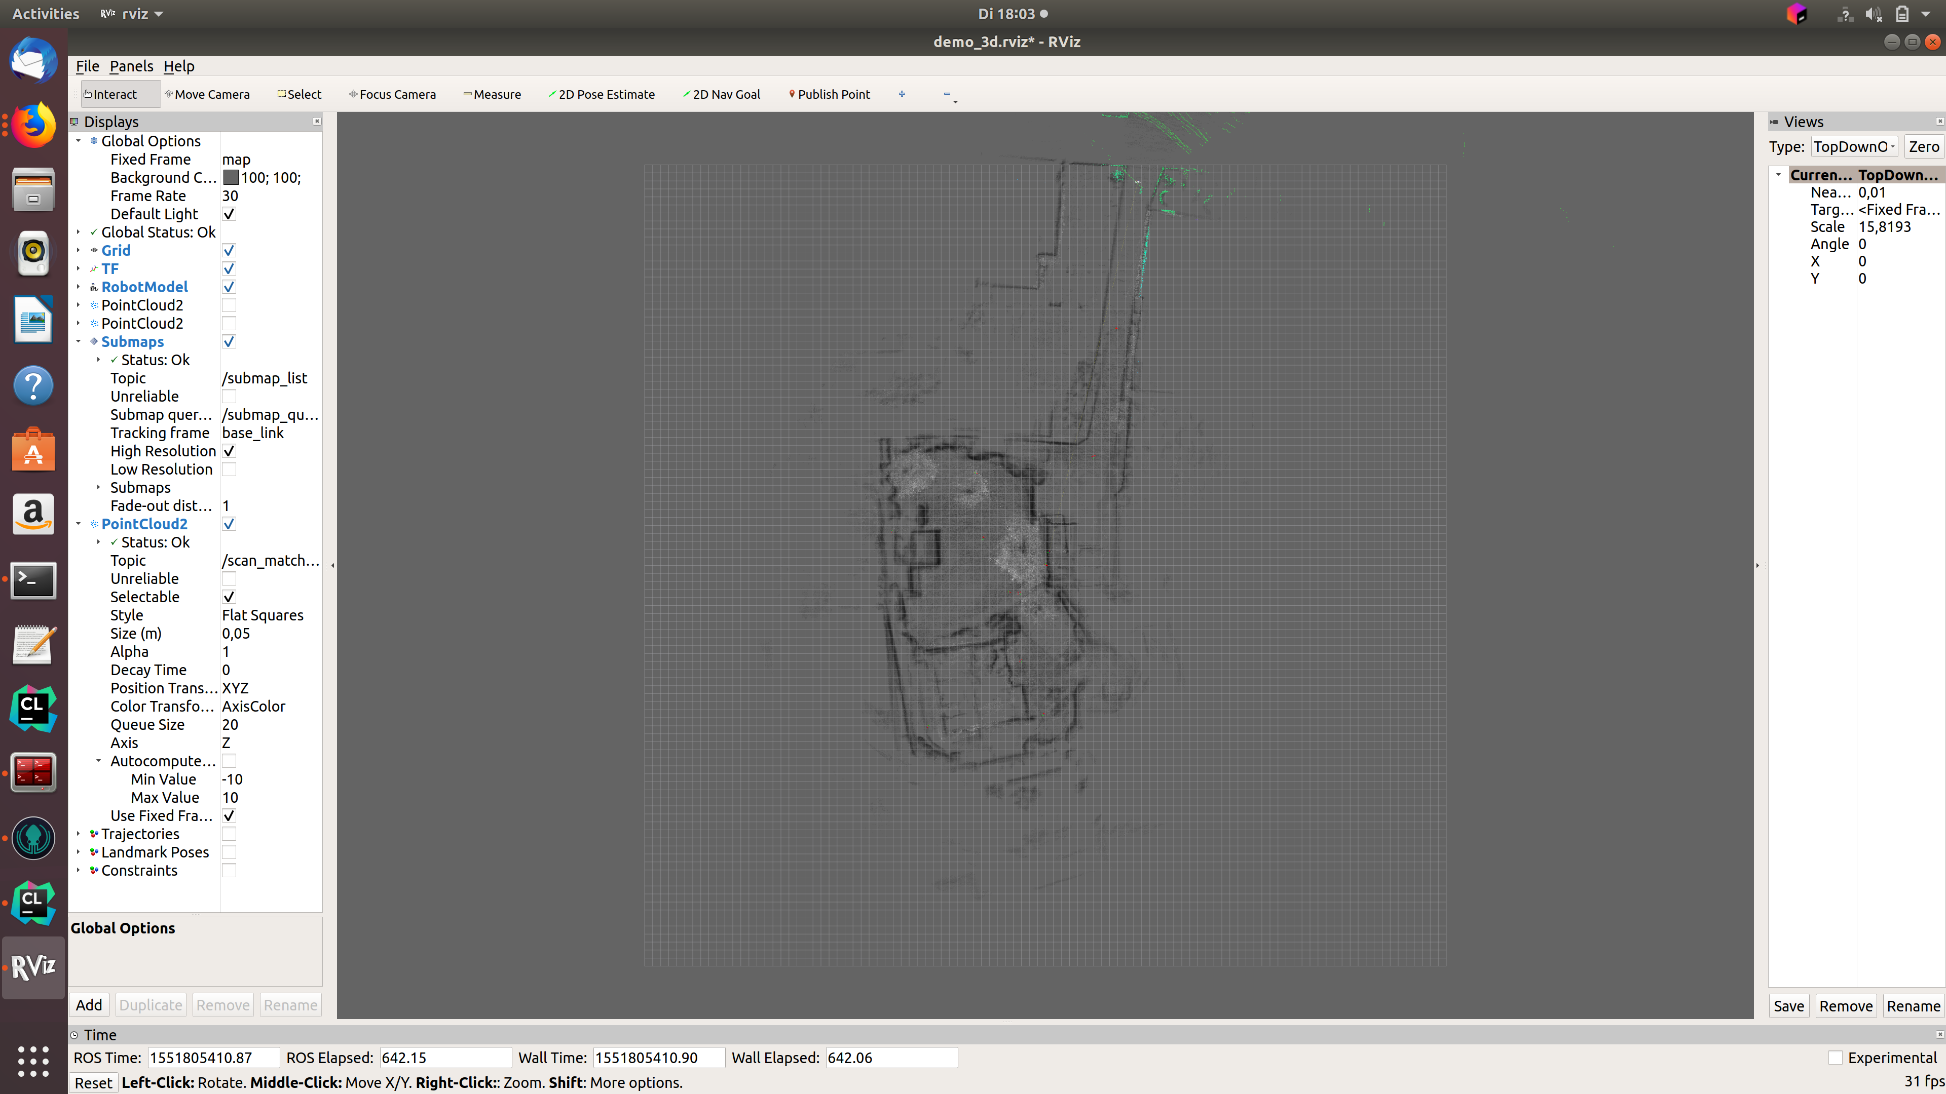This screenshot has height=1094, width=1946.
Task: Open the Panels menu
Action: pyautogui.click(x=131, y=66)
